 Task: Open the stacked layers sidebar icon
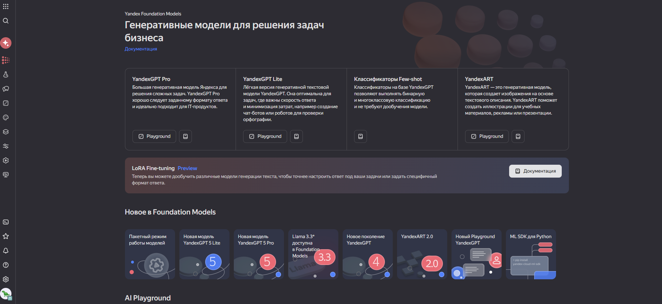coord(6,132)
